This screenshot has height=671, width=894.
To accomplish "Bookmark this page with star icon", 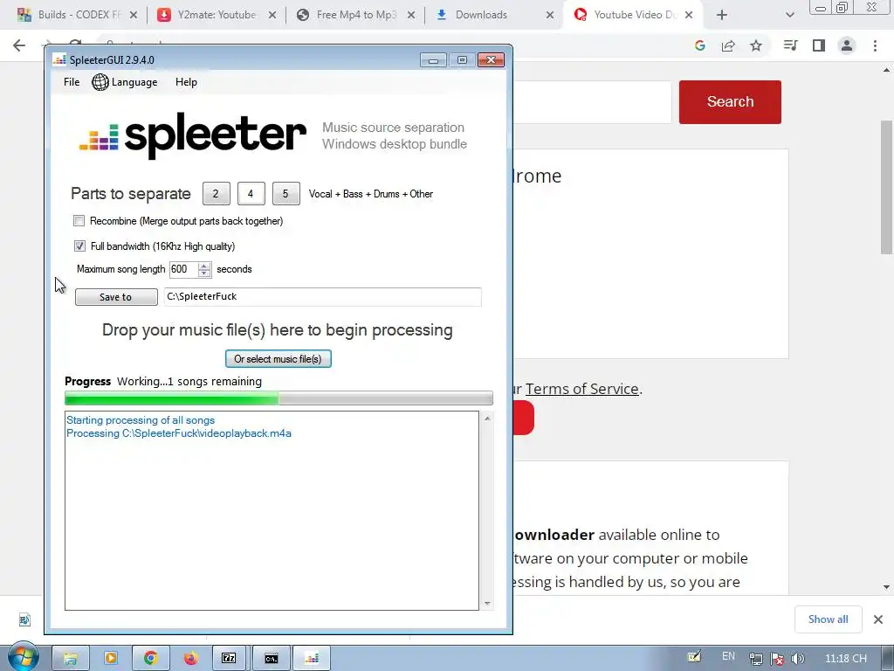I will (x=756, y=45).
